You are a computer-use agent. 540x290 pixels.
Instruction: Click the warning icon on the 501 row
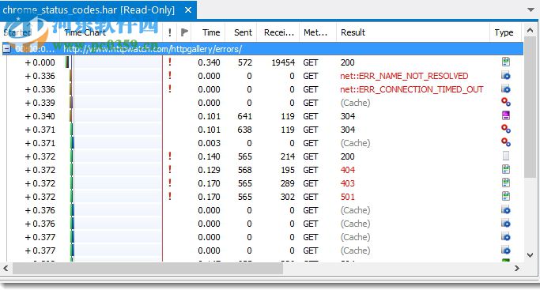click(170, 197)
